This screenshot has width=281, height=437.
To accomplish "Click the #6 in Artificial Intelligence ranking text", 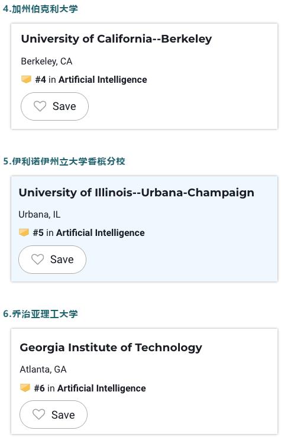I will click(x=90, y=389).
